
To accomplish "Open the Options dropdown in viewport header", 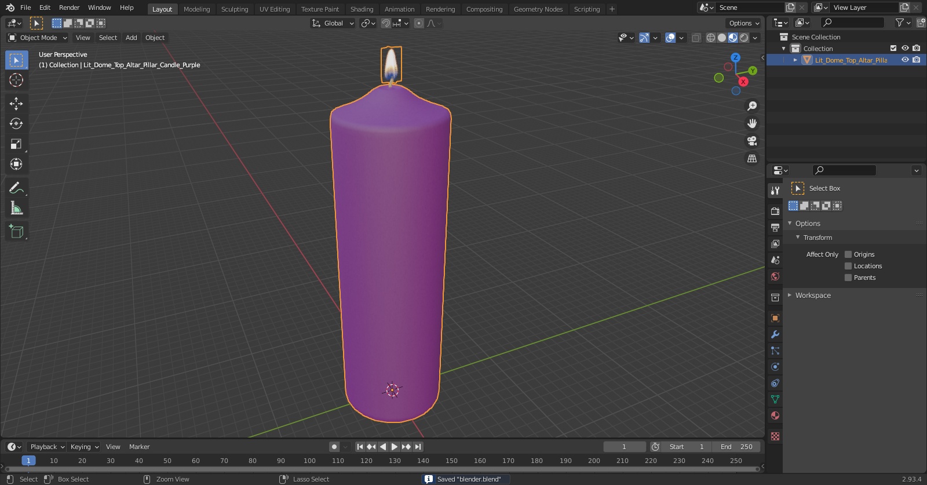I will [x=744, y=23].
